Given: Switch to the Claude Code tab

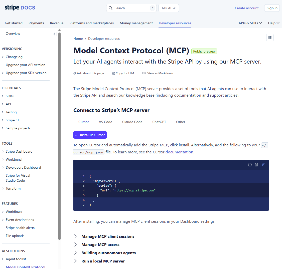Looking at the screenshot, I should 132,122.
